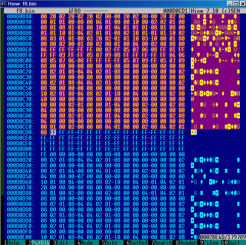Screen dimensions: 246x245
Task: Click the highlighted FF byte at the cursor
Action: [53, 132]
